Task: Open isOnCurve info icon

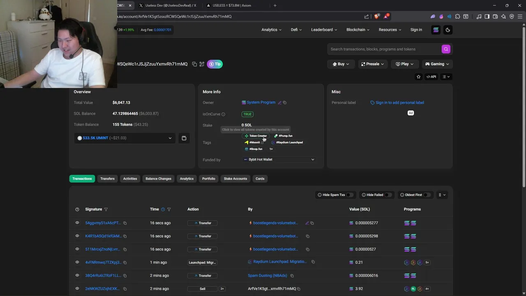Action: tap(224, 114)
